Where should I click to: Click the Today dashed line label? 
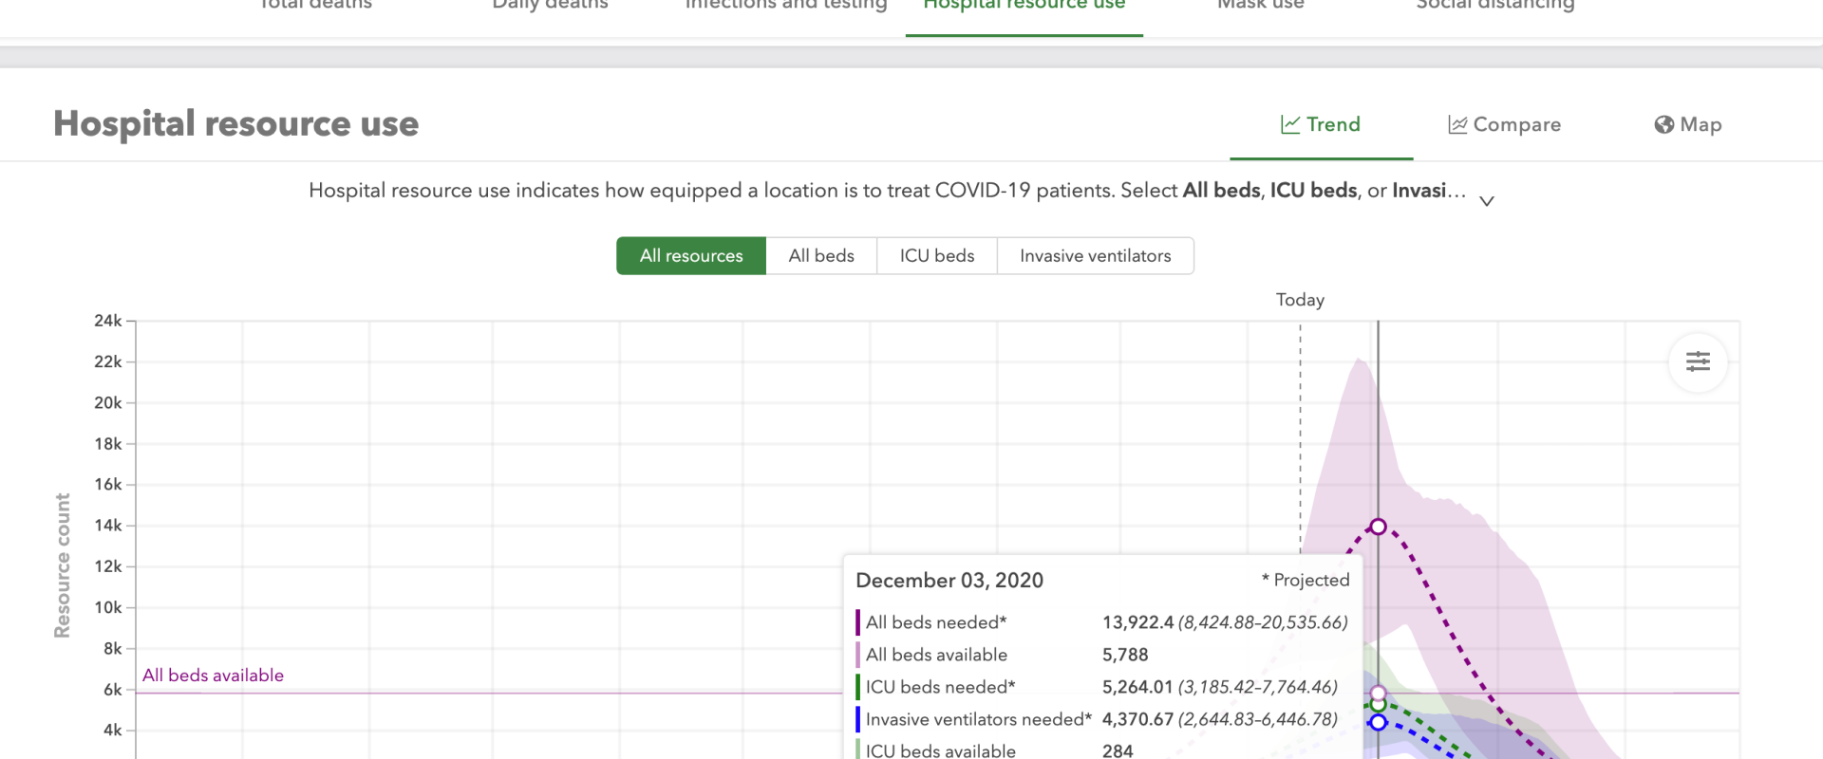click(x=1300, y=300)
